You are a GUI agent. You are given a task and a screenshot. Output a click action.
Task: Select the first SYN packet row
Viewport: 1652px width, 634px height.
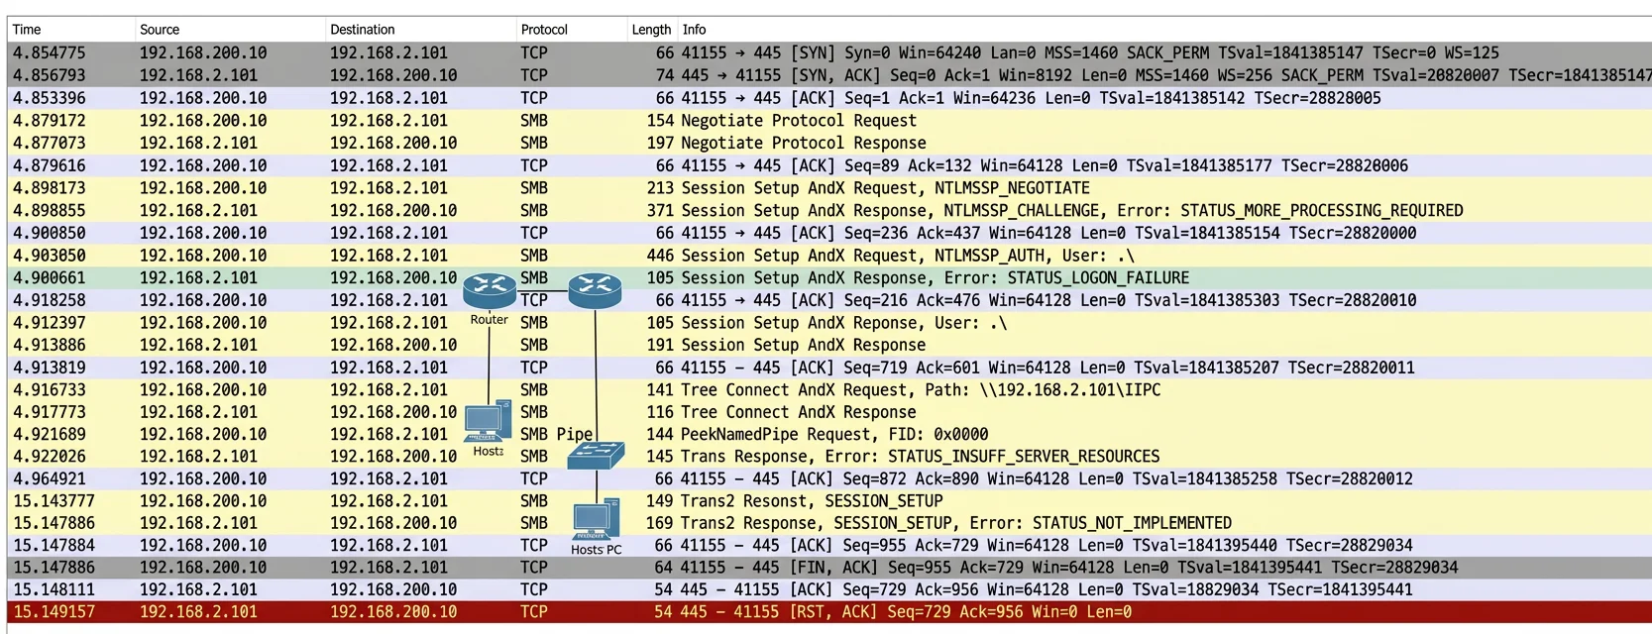coord(829,53)
